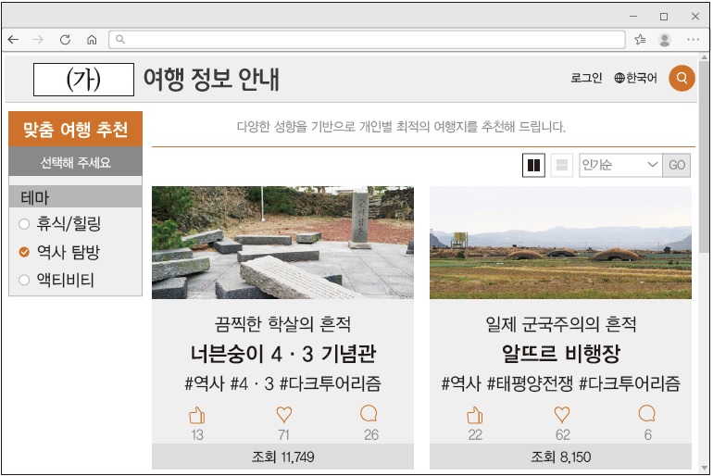Choose the 액티비티 theme option

24,280
